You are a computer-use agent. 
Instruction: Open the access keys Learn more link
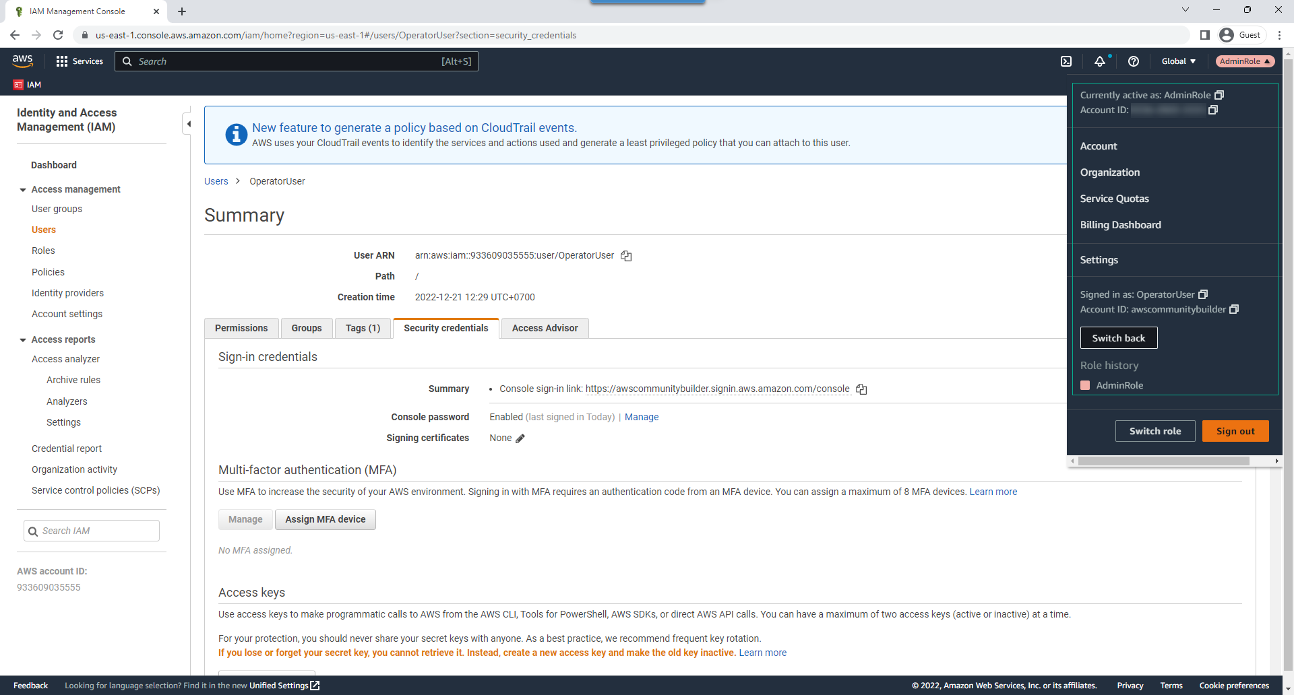pos(762,653)
